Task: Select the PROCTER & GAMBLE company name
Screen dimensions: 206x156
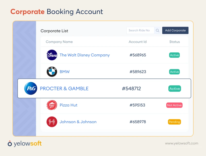Action: (64, 89)
